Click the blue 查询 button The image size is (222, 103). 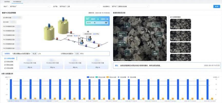[216, 6]
